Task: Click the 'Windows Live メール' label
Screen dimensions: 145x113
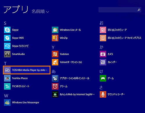Action: click(x=70, y=30)
